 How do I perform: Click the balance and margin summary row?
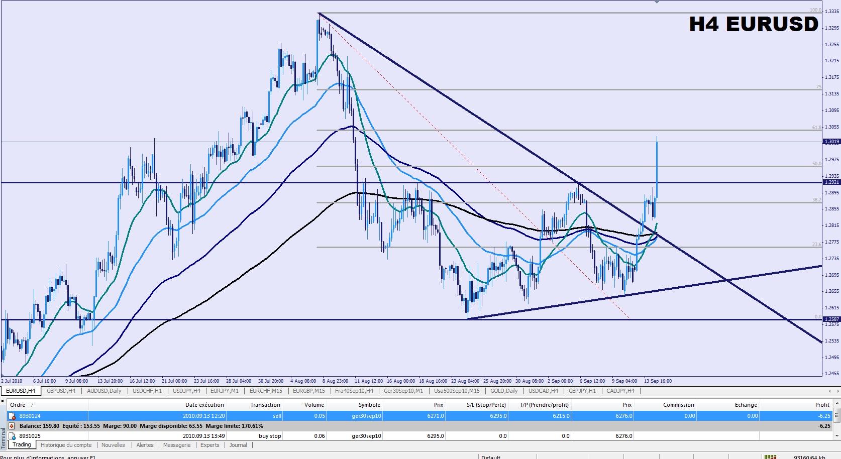[420, 426]
